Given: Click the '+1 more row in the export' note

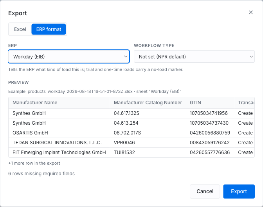Looking at the screenshot, I should point(34,163).
